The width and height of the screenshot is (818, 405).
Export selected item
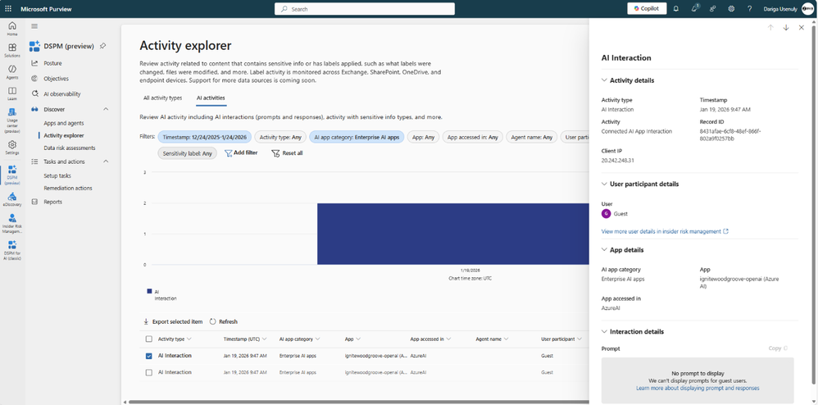click(173, 321)
